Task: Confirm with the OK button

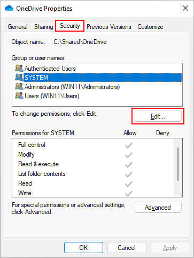Action: point(83,248)
